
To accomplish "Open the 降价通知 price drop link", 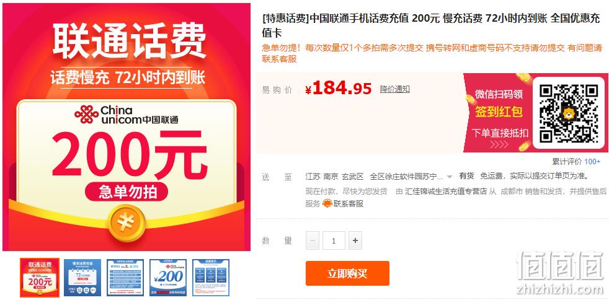I will pos(394,89).
